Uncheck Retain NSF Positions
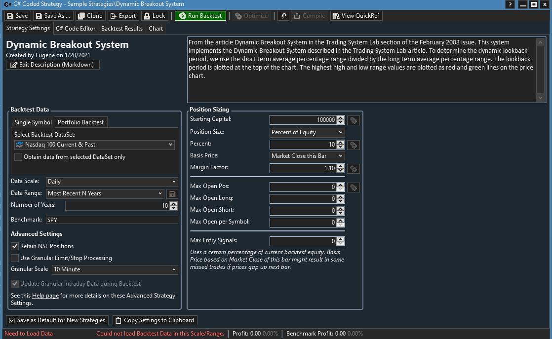 (x=15, y=246)
